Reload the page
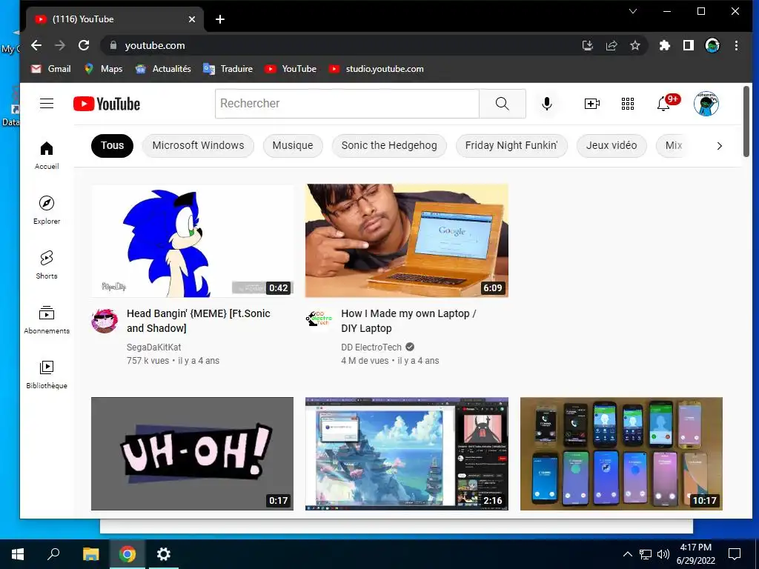Viewport: 759px width, 569px height. (x=84, y=45)
